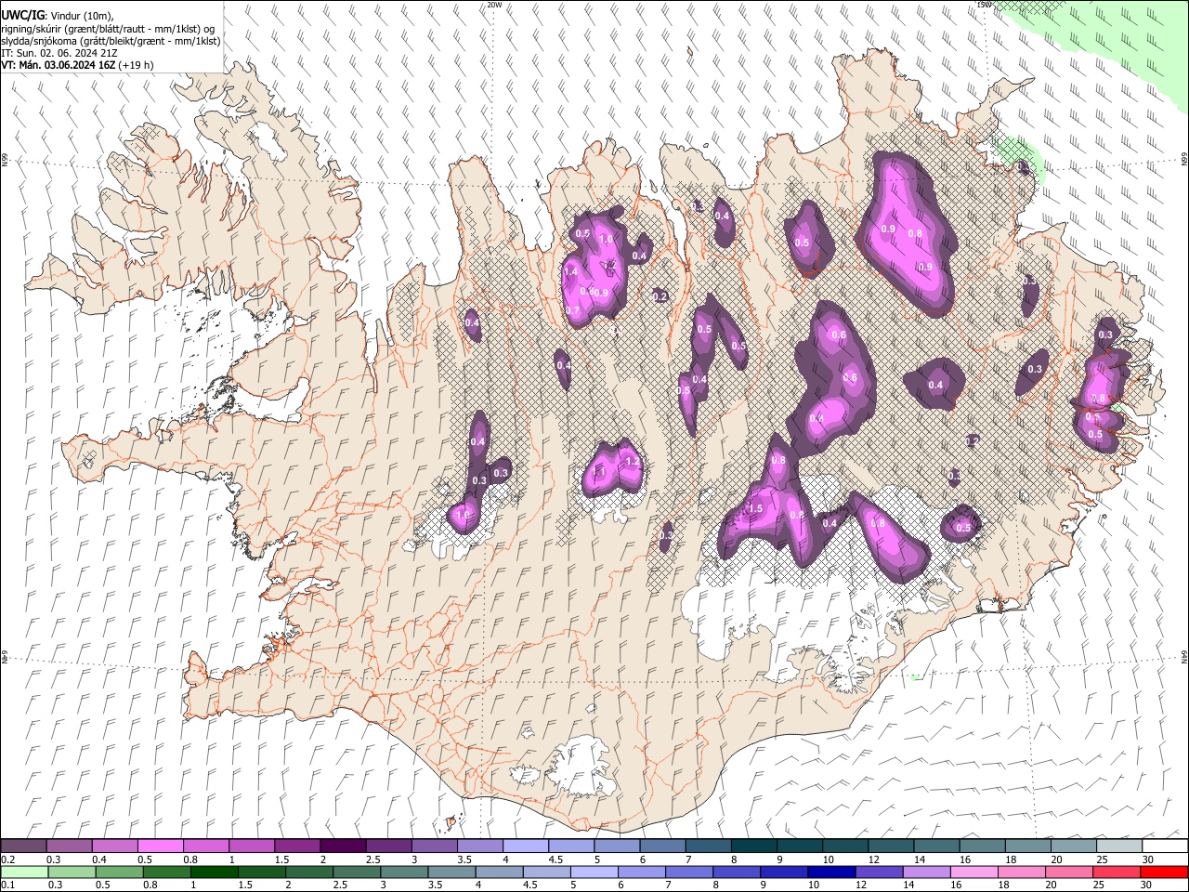Click the 0.1 label under the pale green swatch
Image resolution: width=1189 pixels, height=892 pixels.
[7, 885]
